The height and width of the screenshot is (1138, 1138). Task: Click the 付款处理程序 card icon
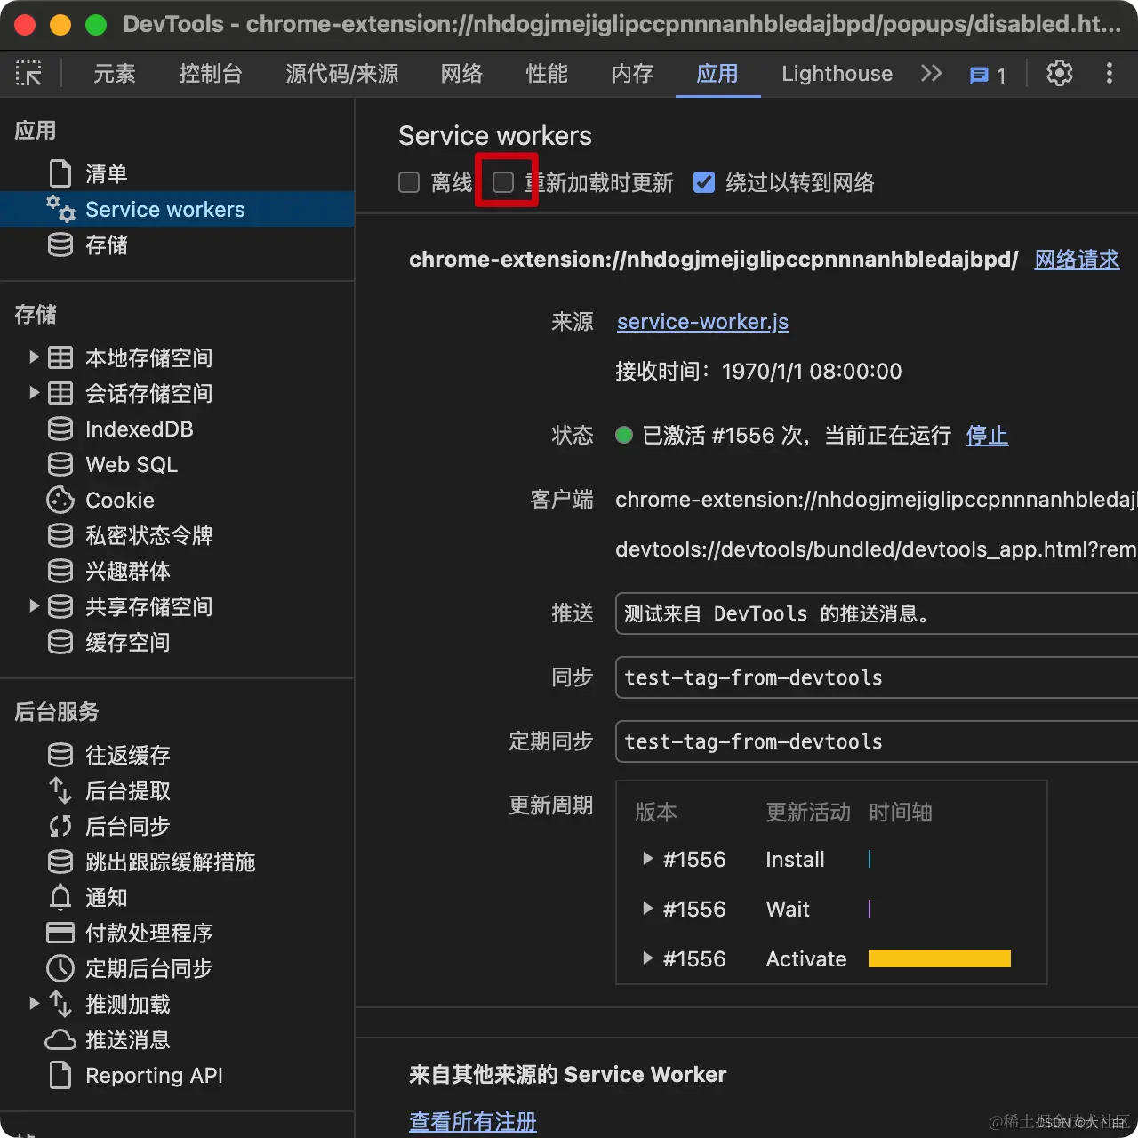coord(60,933)
